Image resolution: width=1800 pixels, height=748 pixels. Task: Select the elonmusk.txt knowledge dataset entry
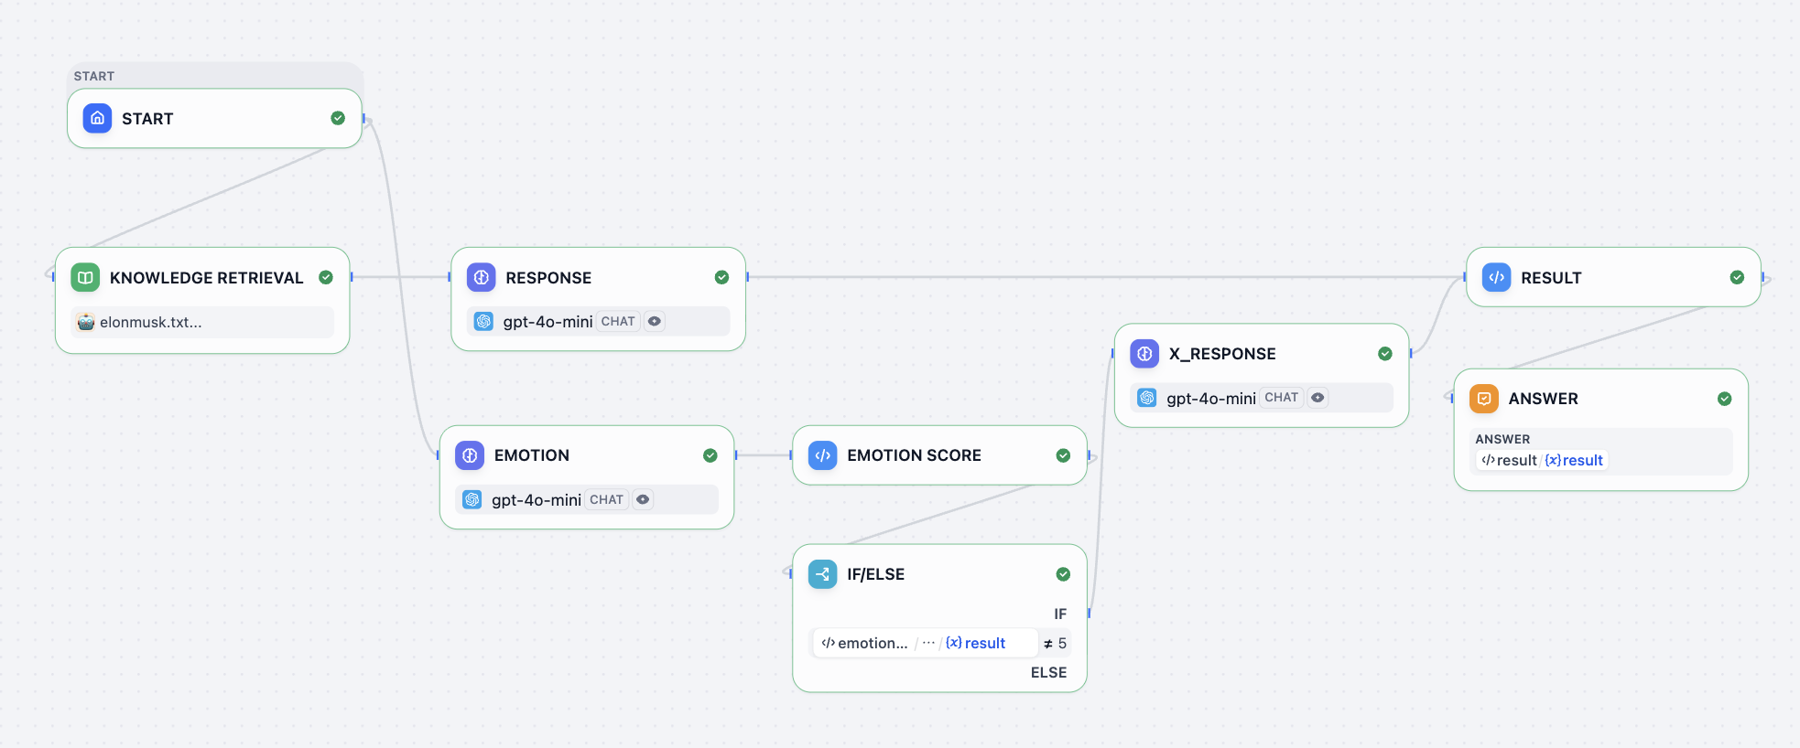151,322
